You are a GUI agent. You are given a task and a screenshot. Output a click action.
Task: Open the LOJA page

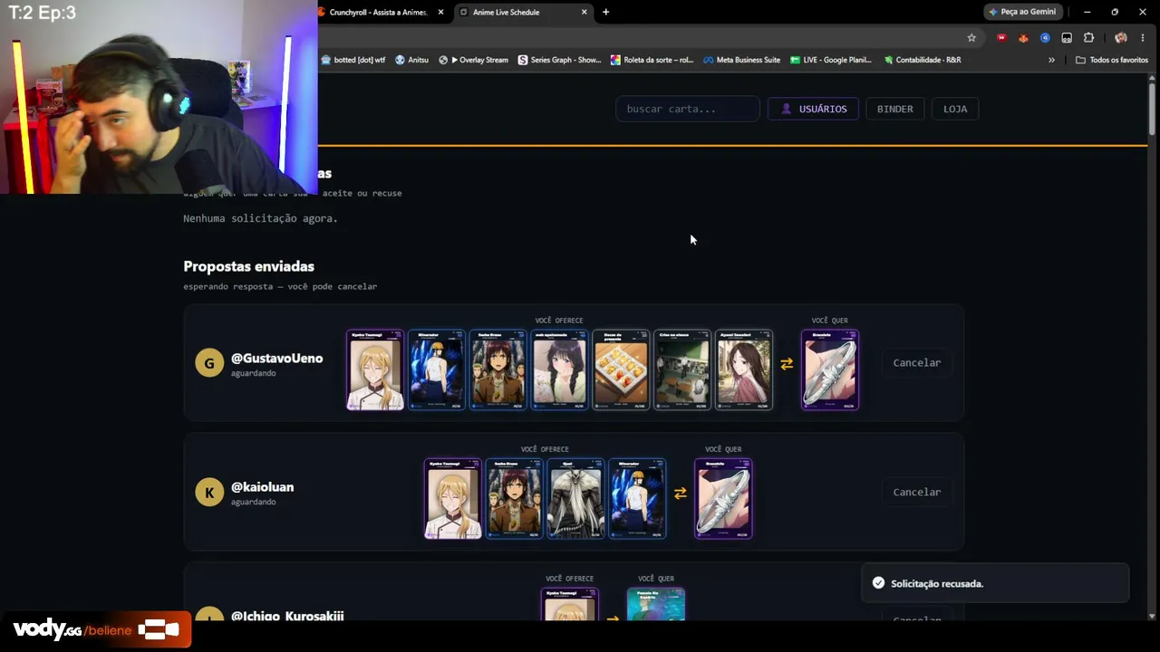(x=955, y=109)
